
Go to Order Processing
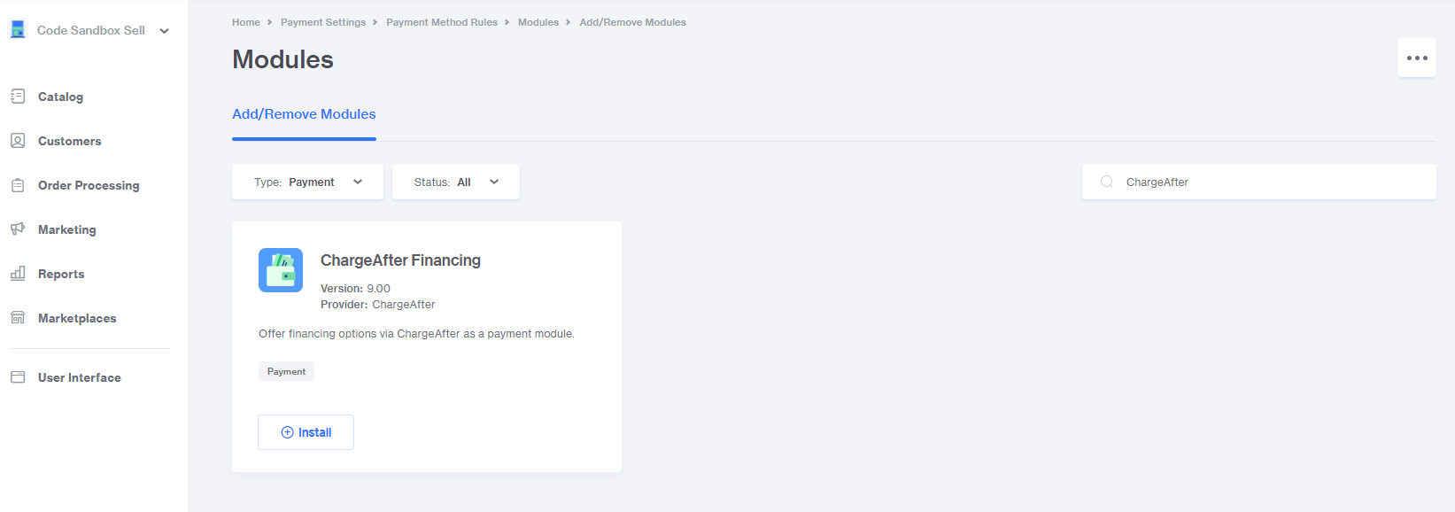click(x=89, y=185)
